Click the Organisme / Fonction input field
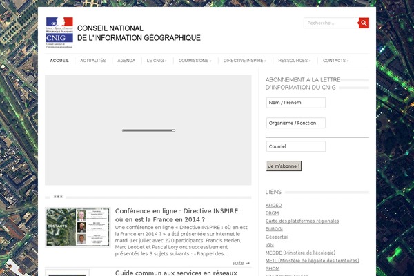This screenshot has width=414, height=276. click(x=296, y=123)
